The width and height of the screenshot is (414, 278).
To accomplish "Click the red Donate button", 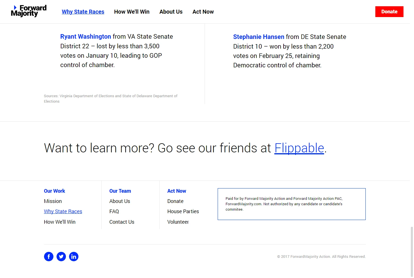I will (x=389, y=12).
